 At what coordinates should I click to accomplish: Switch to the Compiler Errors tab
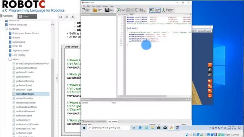coord(88,121)
